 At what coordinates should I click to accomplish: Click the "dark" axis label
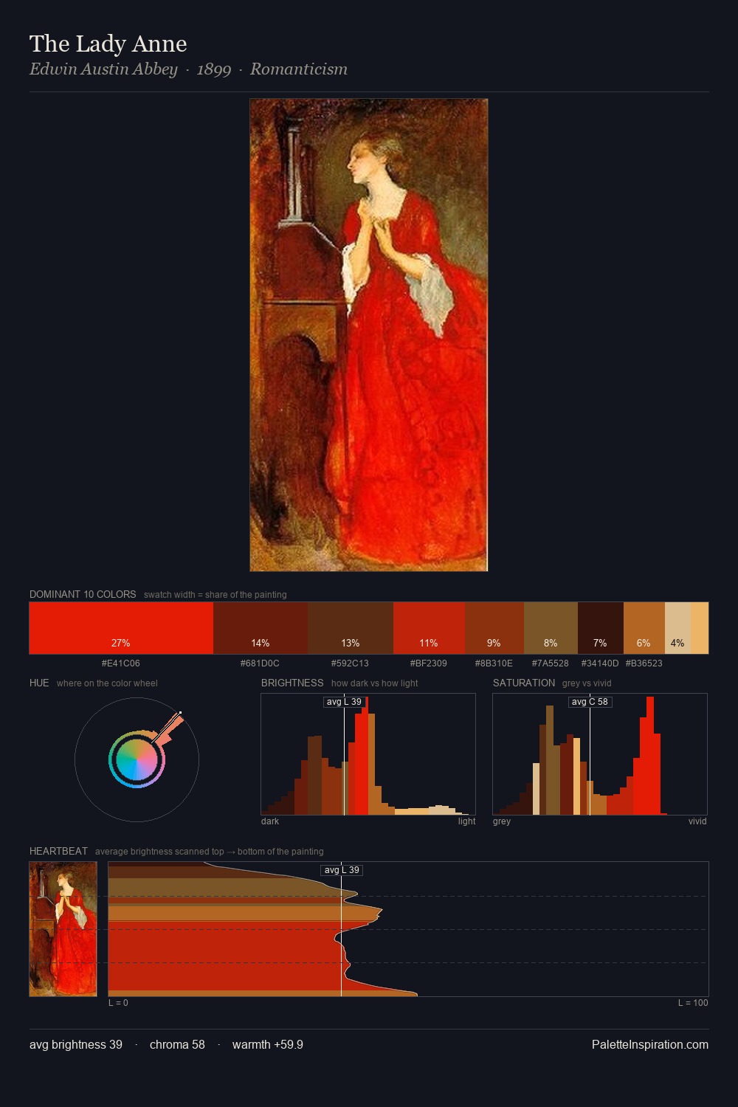pyautogui.click(x=270, y=821)
